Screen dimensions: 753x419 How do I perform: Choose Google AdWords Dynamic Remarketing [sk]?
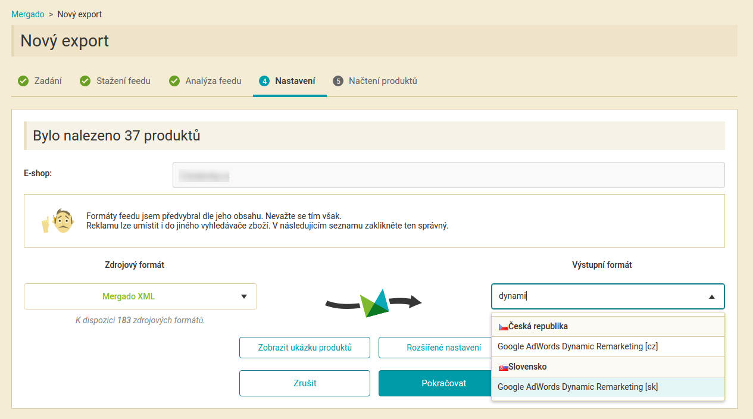(x=608, y=387)
